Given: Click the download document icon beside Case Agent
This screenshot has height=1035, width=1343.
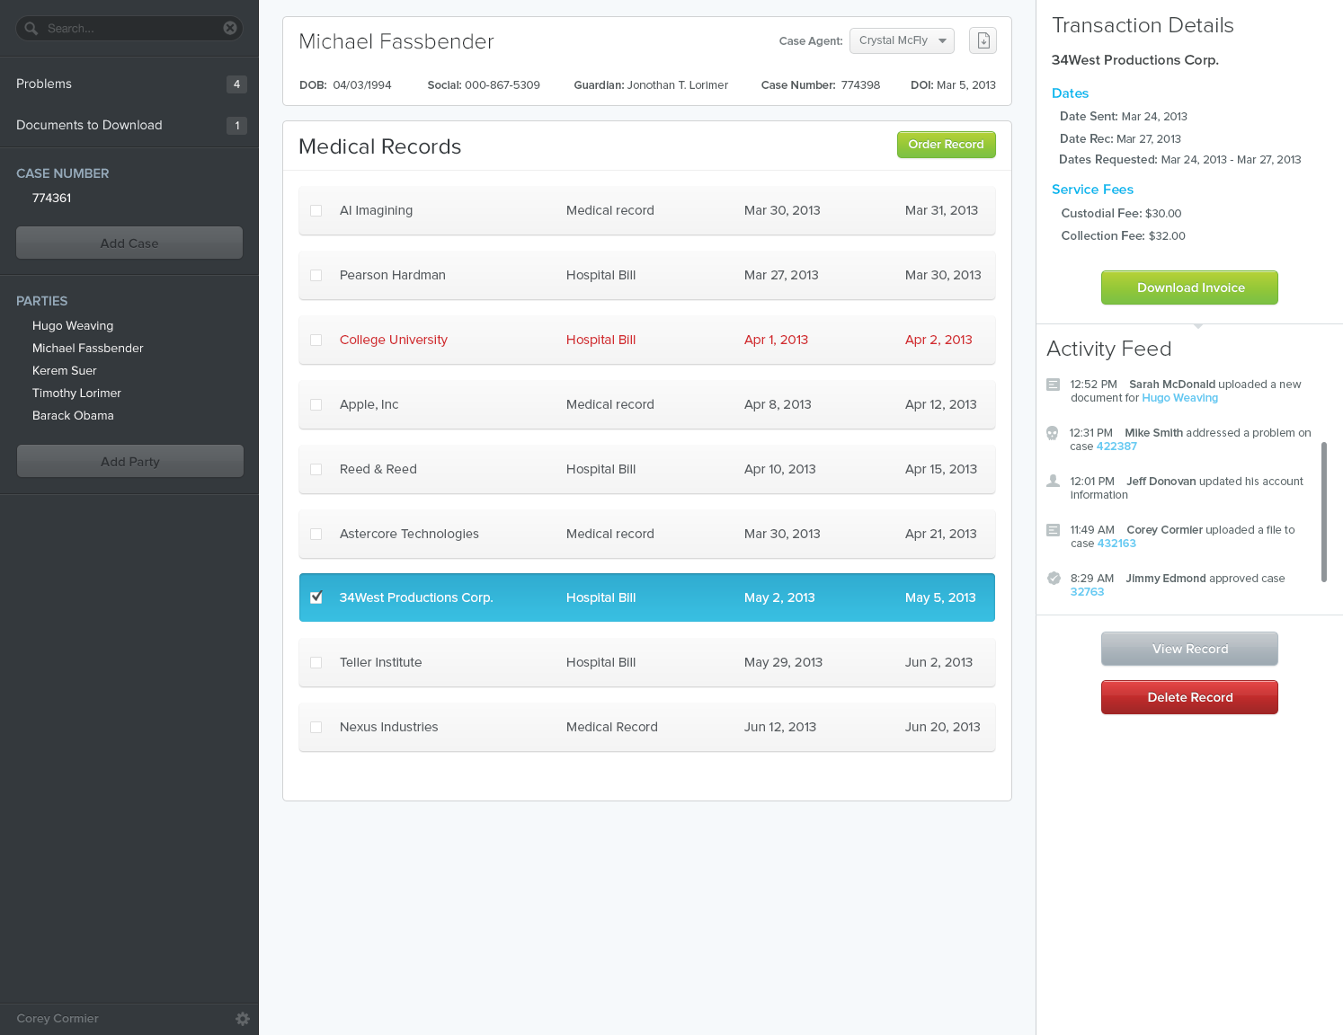Looking at the screenshot, I should click(x=983, y=40).
